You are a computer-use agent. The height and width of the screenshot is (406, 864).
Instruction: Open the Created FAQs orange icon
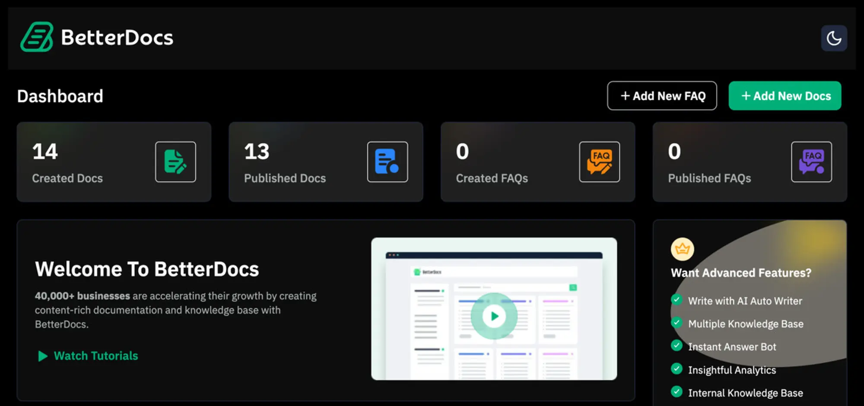click(x=600, y=162)
